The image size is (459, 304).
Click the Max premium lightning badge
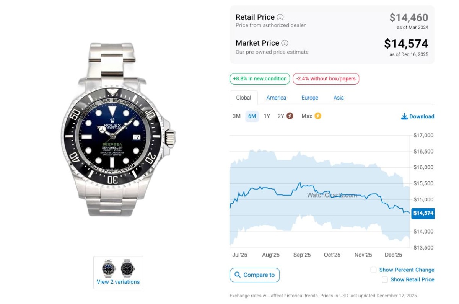[318, 116]
